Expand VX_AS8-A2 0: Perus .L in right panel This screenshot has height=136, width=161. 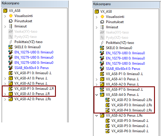pos(96,85)
